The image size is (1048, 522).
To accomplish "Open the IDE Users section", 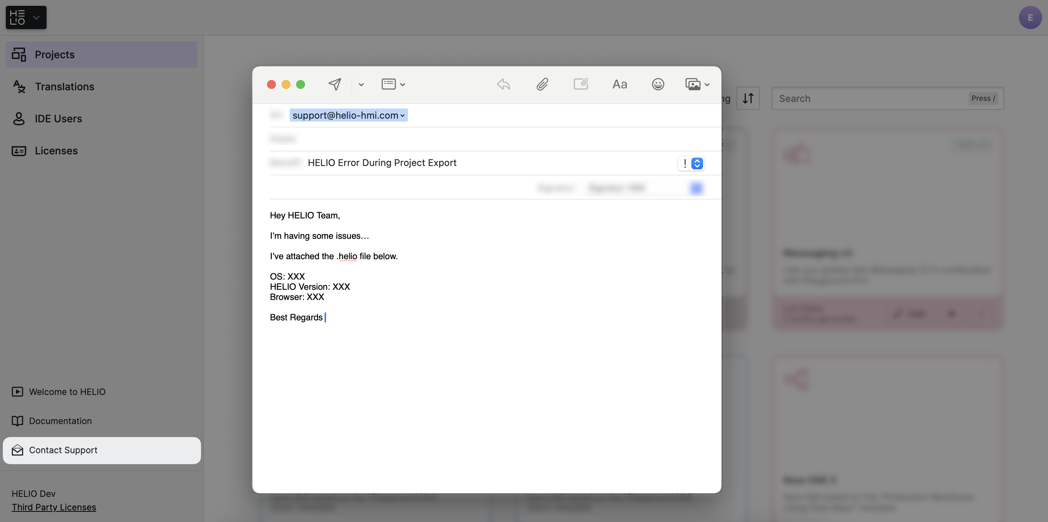I will (x=58, y=119).
